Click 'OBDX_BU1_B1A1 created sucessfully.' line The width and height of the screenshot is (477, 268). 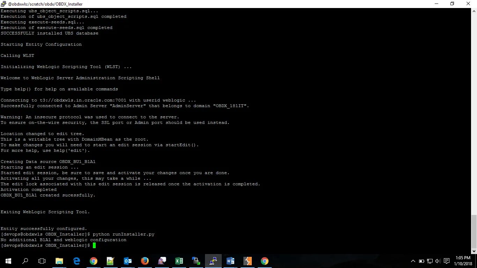coord(48,195)
